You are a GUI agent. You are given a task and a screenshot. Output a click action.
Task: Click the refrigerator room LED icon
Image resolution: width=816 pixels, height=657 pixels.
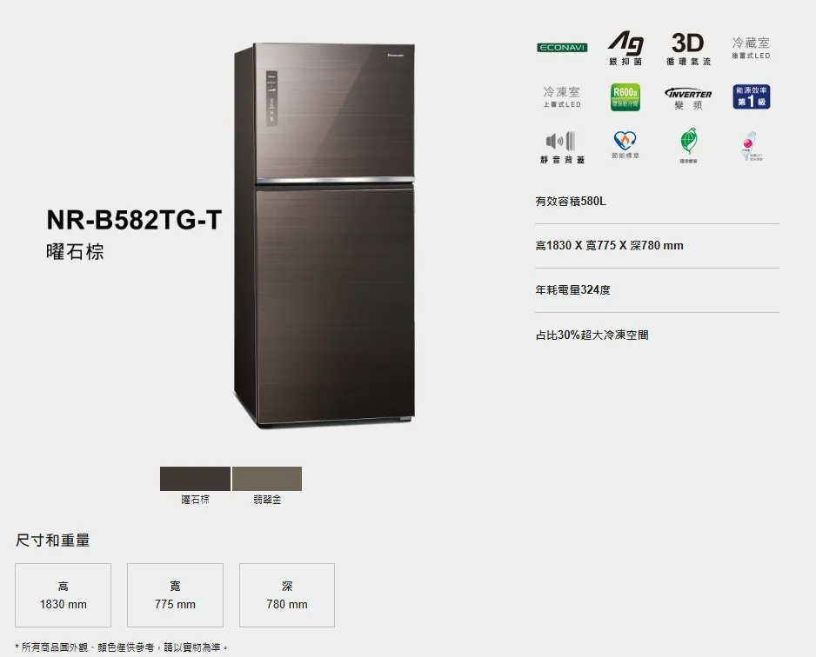click(x=751, y=47)
